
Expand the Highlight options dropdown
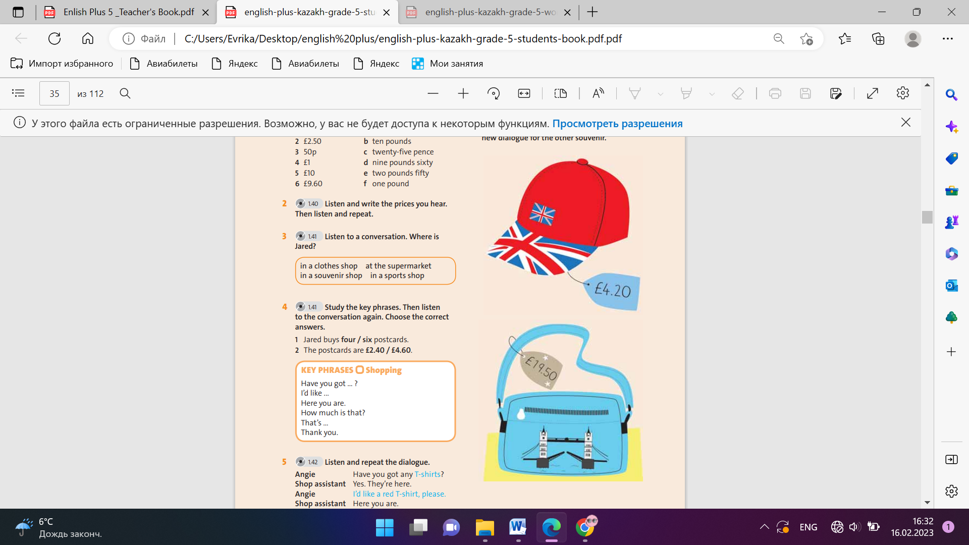[x=712, y=94]
